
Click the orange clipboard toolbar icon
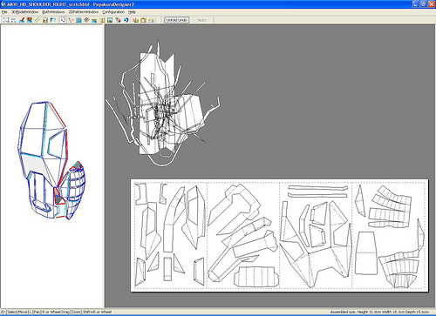[143, 20]
